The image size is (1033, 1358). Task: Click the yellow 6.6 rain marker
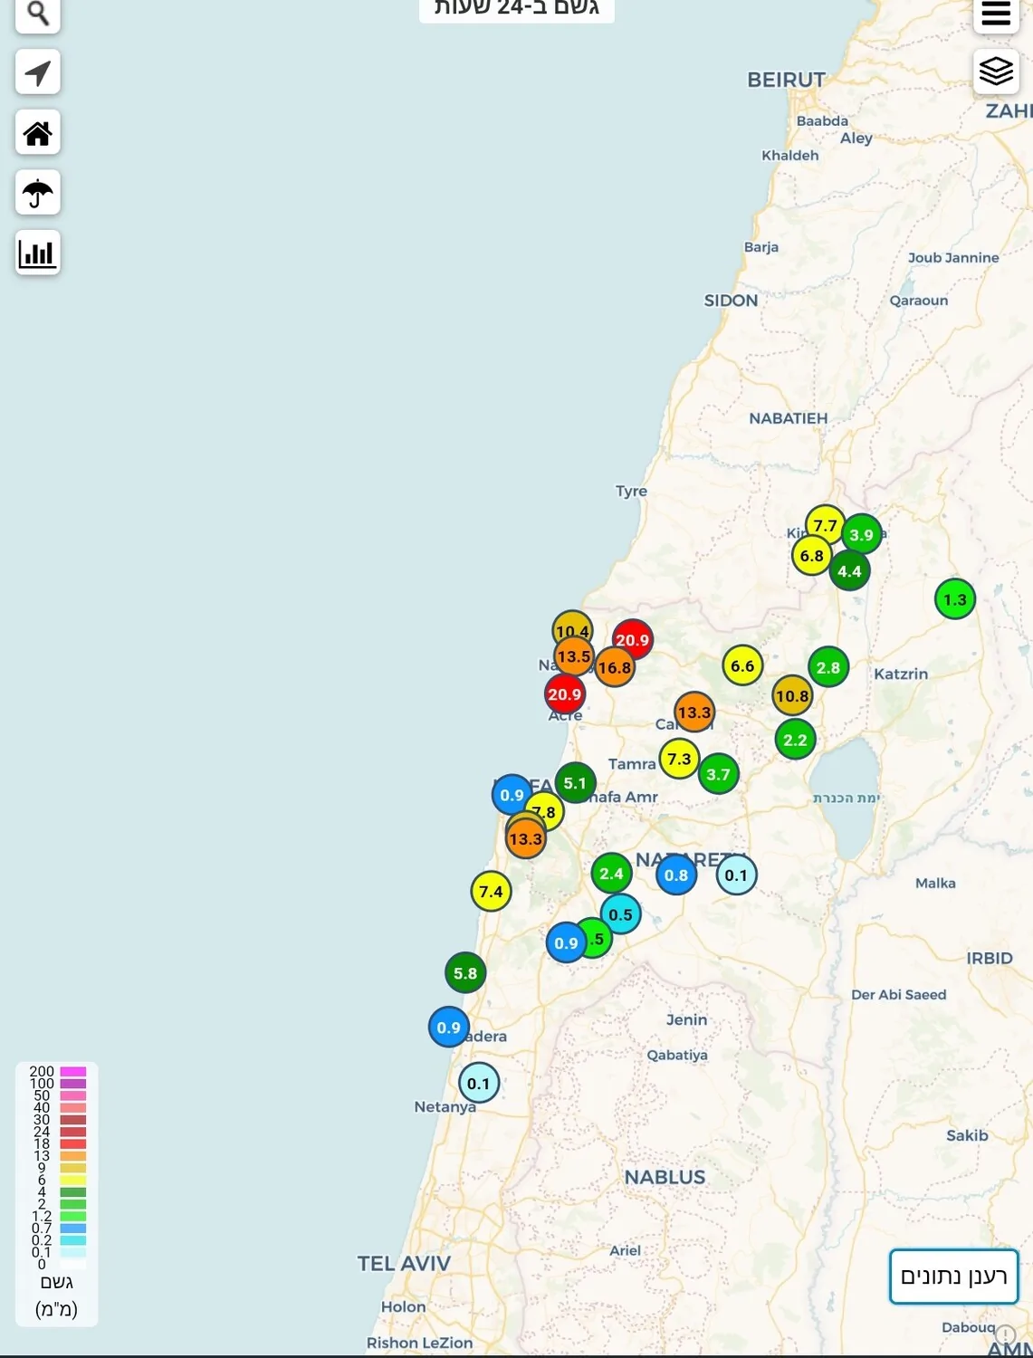point(742,666)
